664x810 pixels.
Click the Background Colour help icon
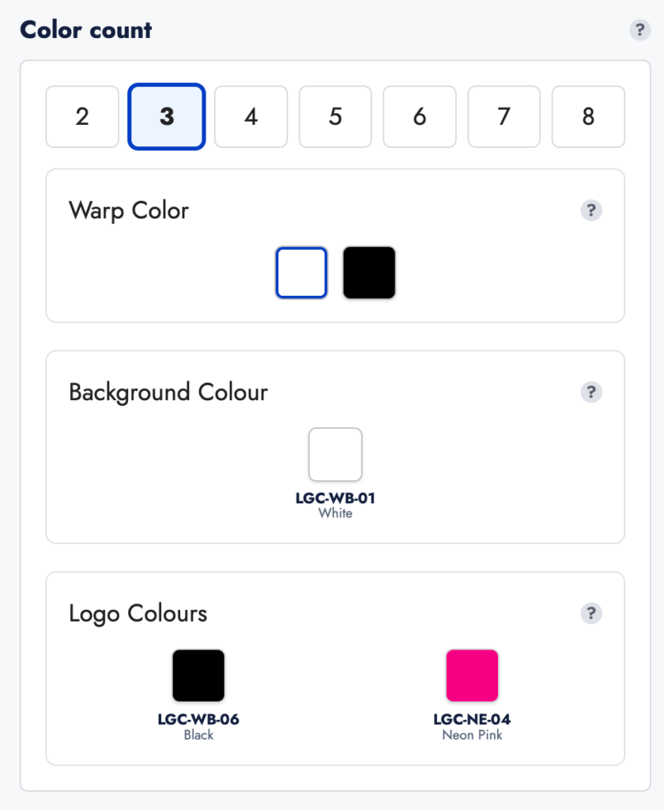(x=591, y=392)
